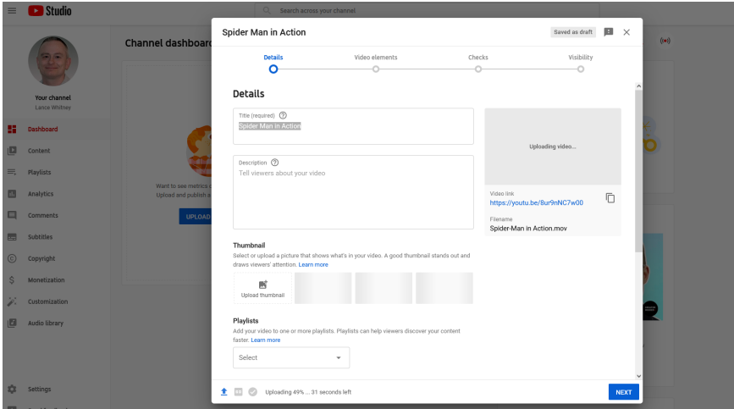Open Content in the sidebar menu
Image resolution: width=734 pixels, height=409 pixels.
click(39, 151)
